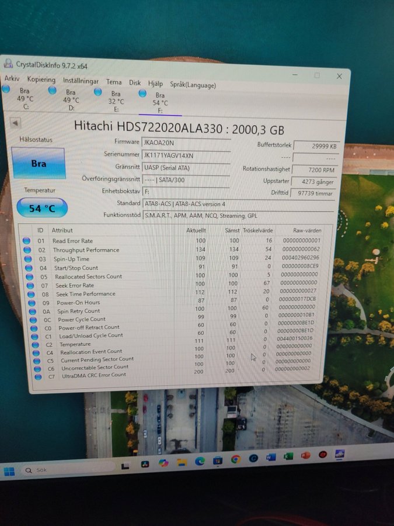
Task: Launch Microsoft Edge from the taskbar
Action: pos(200,461)
